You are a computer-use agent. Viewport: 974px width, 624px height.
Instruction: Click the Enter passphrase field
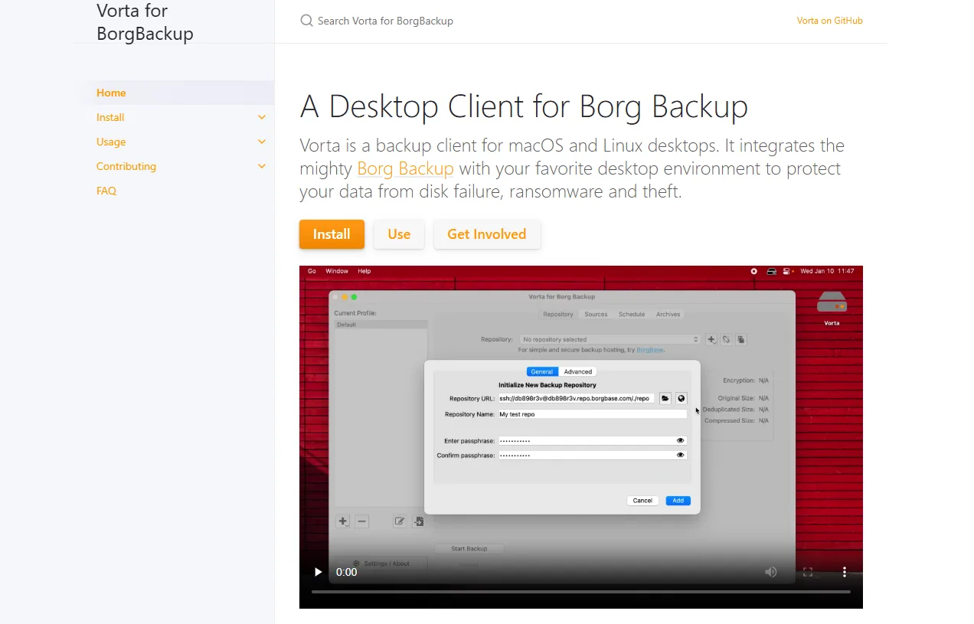tap(592, 440)
